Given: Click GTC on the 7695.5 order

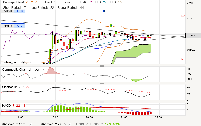Looking at the screenshot, I should coord(20,26).
